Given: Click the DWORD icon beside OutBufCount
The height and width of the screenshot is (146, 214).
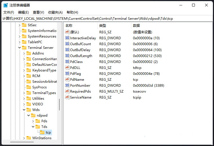Looking at the screenshot, I should click(x=67, y=44).
